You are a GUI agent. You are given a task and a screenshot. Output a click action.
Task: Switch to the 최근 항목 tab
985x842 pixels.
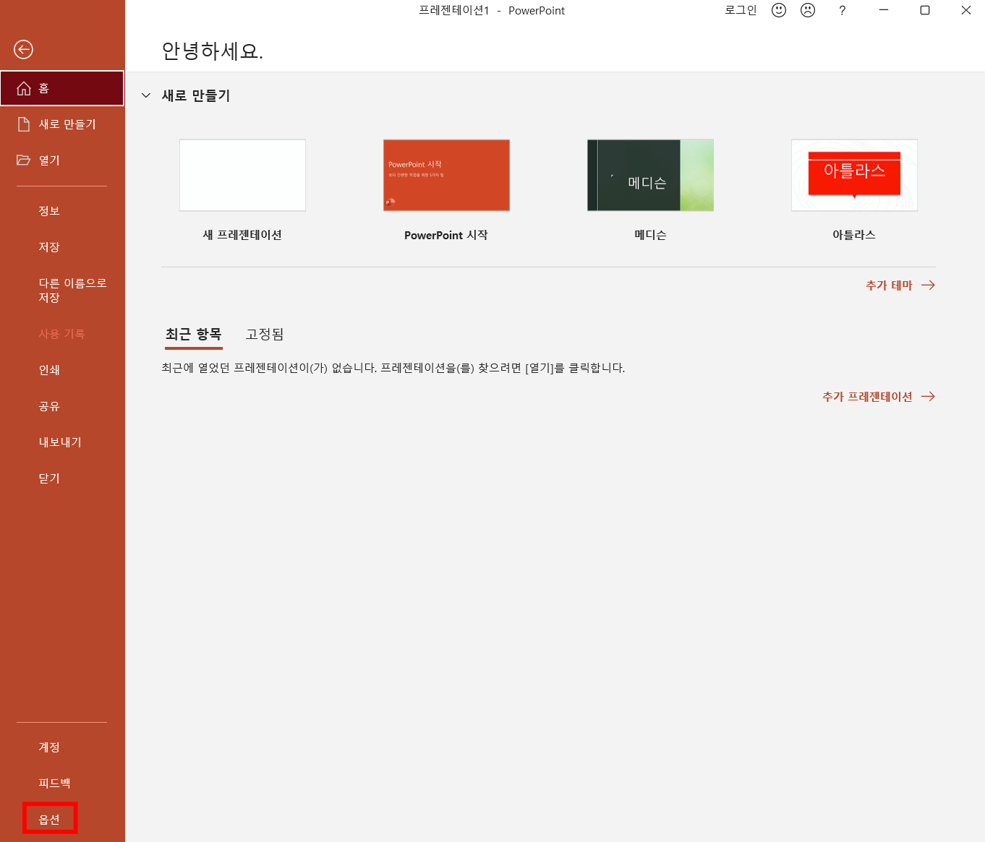tap(193, 335)
